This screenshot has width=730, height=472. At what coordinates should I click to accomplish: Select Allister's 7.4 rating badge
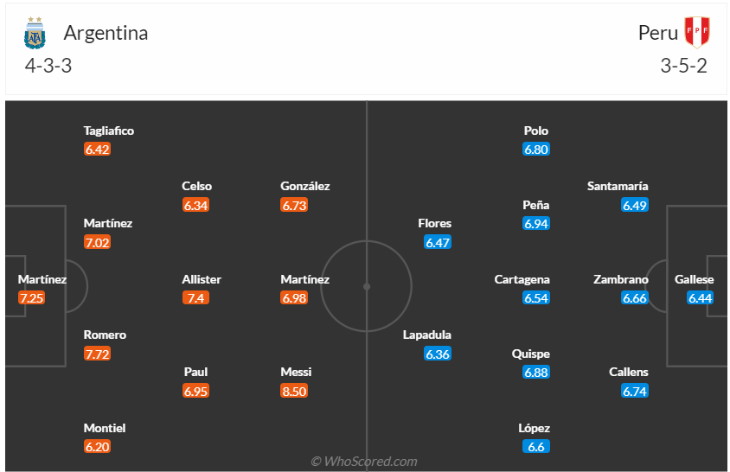tap(195, 297)
